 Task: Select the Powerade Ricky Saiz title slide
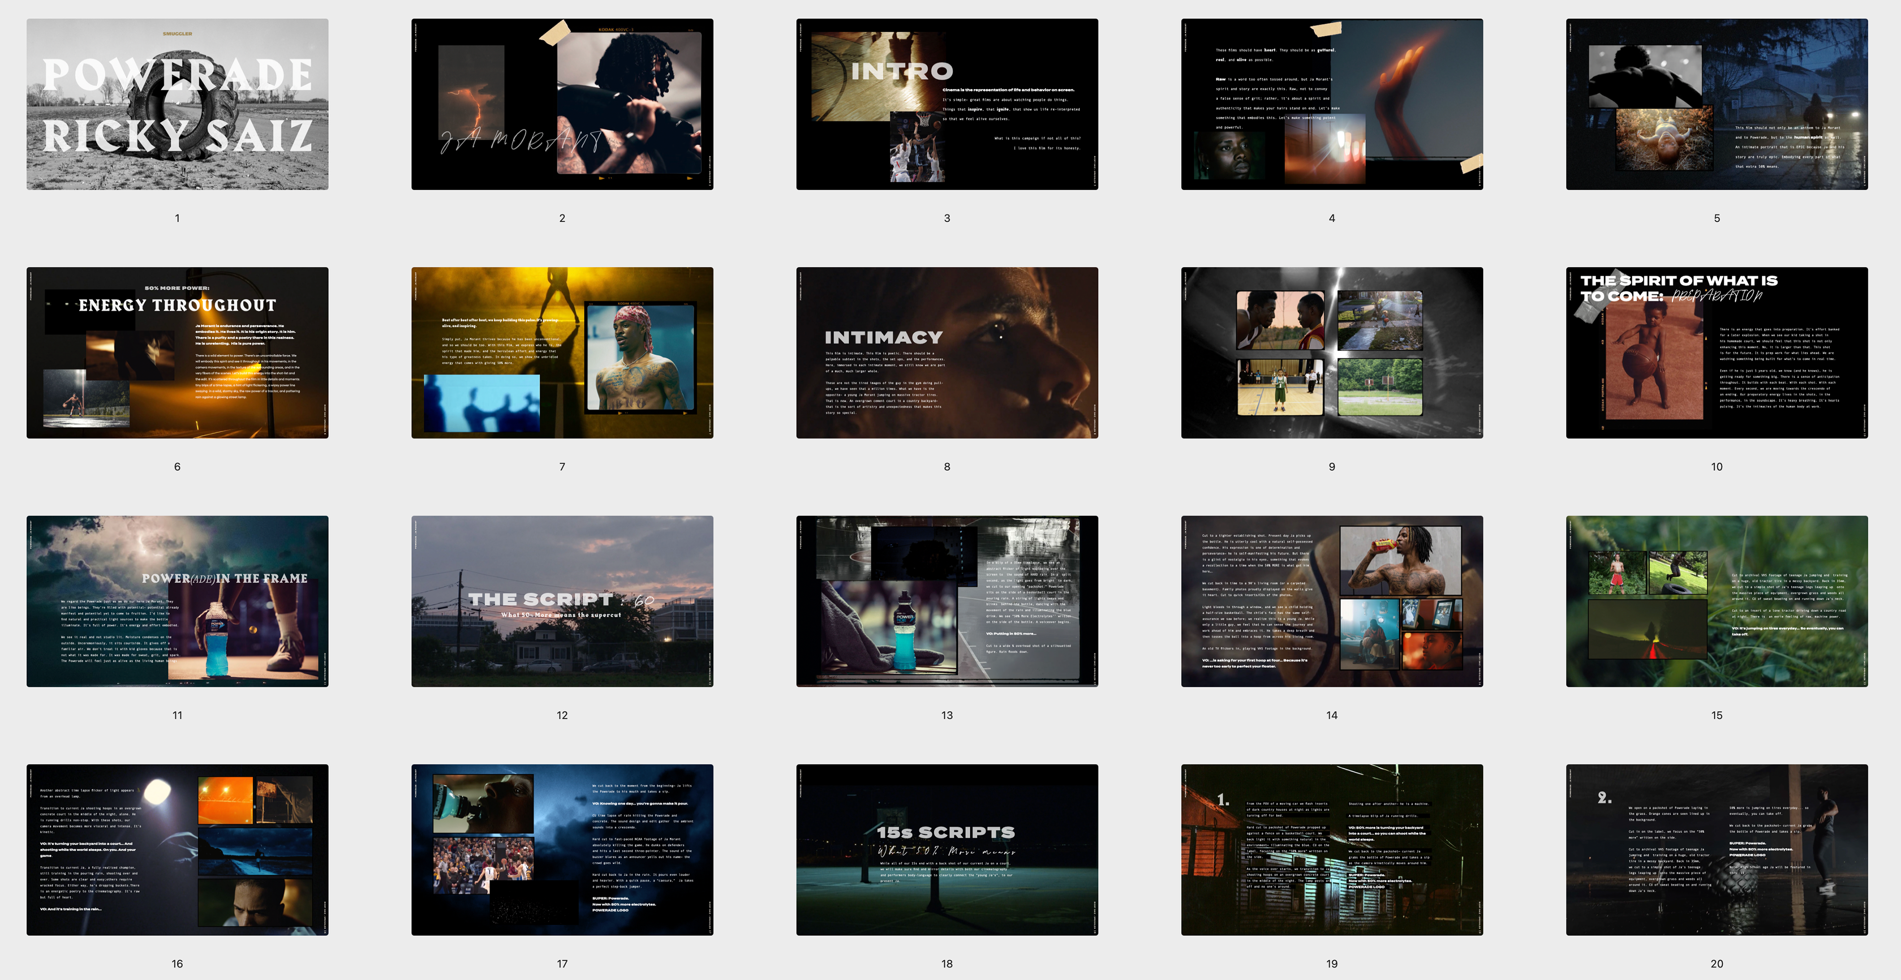click(x=177, y=104)
